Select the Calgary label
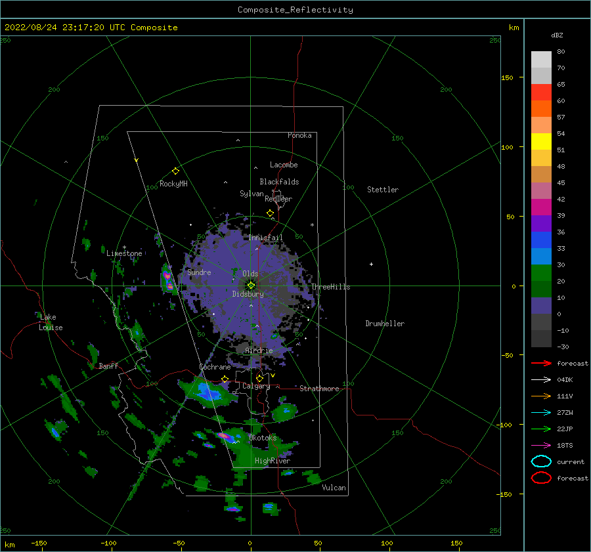The image size is (591, 552). pos(256,386)
